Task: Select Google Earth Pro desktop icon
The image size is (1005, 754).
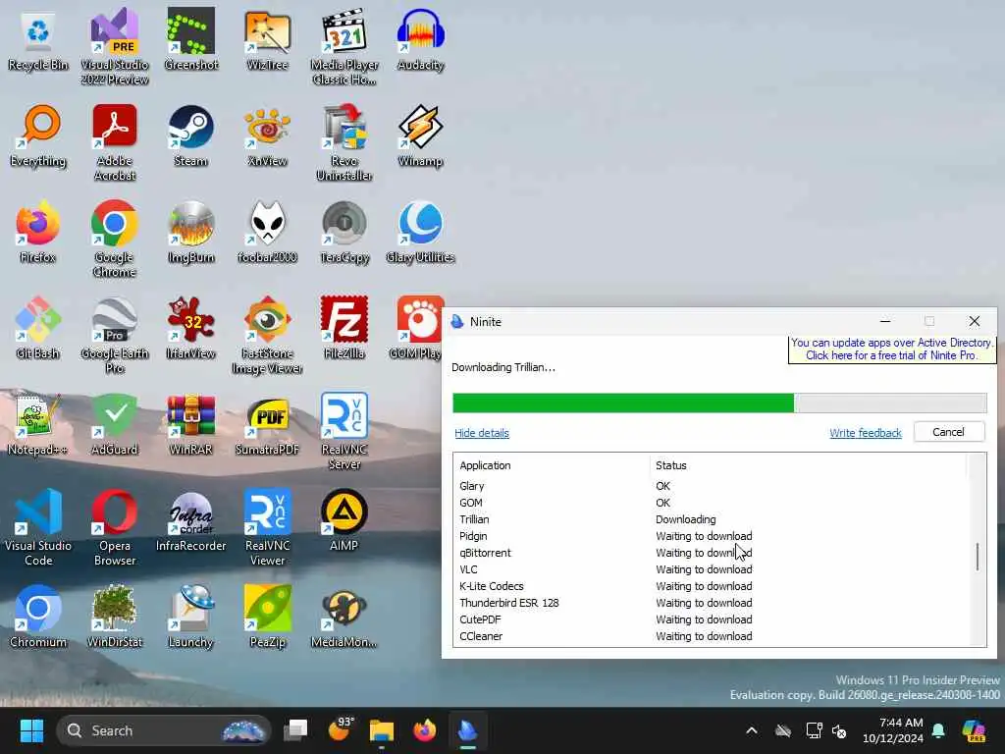Action: click(114, 336)
